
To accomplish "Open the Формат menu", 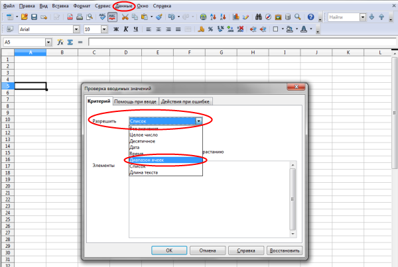I will [x=82, y=6].
